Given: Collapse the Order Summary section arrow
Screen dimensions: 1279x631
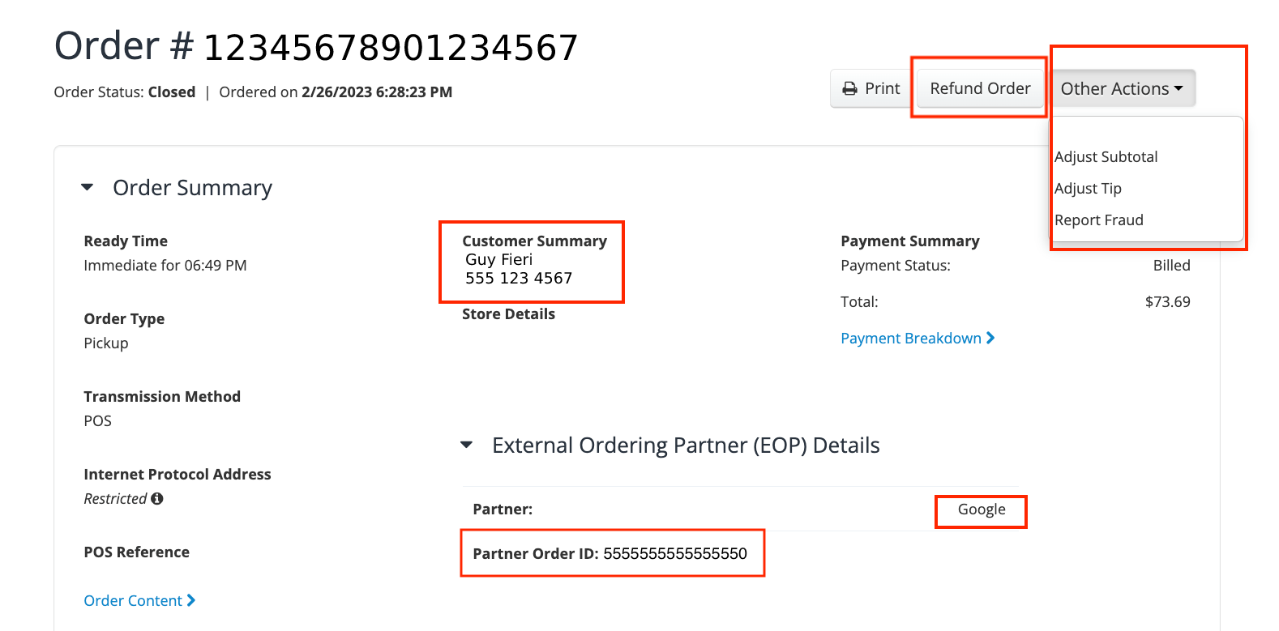Looking at the screenshot, I should [x=88, y=188].
